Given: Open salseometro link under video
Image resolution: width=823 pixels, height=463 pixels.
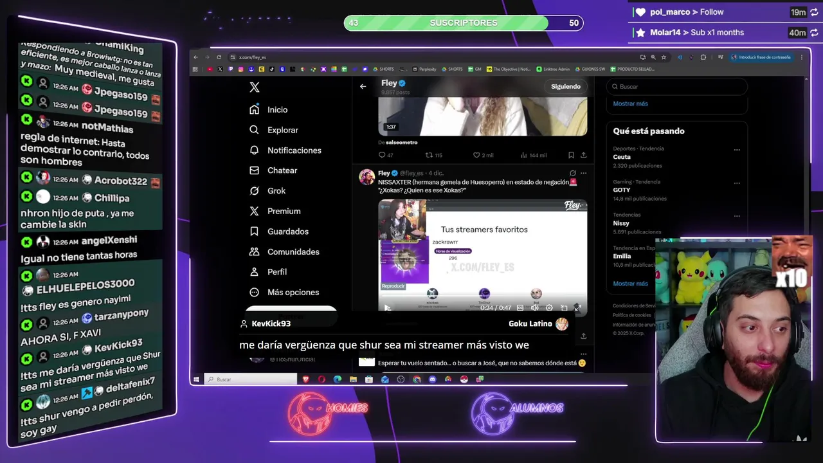Looking at the screenshot, I should click(402, 142).
